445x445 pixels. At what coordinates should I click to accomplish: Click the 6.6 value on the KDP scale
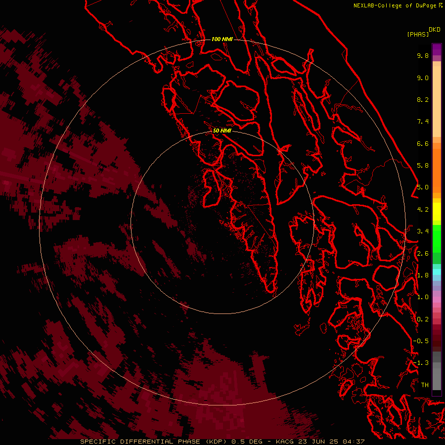(x=423, y=143)
